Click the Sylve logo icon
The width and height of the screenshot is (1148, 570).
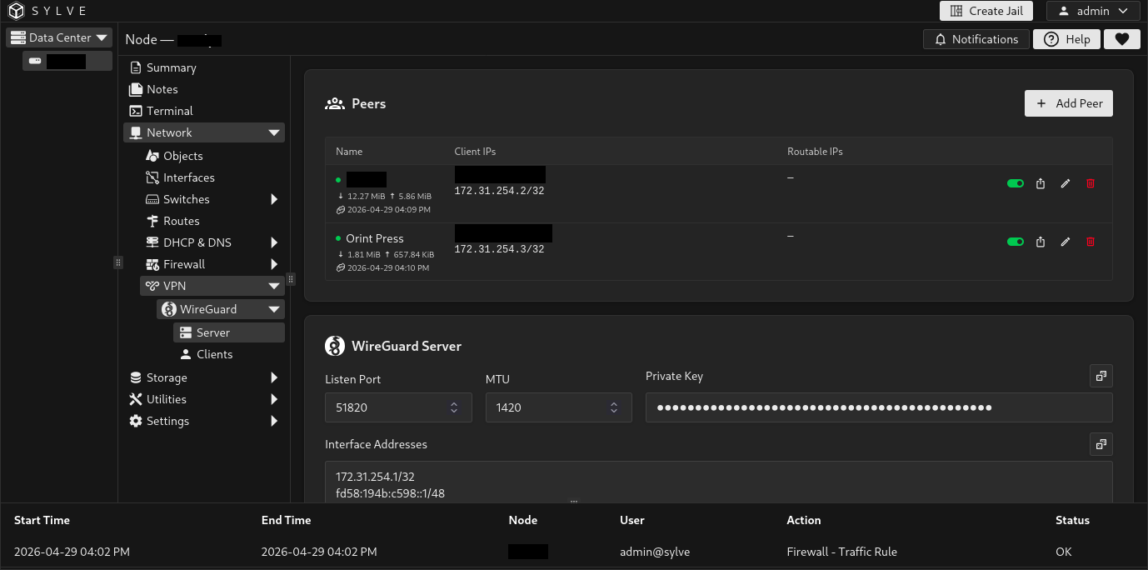click(x=17, y=11)
